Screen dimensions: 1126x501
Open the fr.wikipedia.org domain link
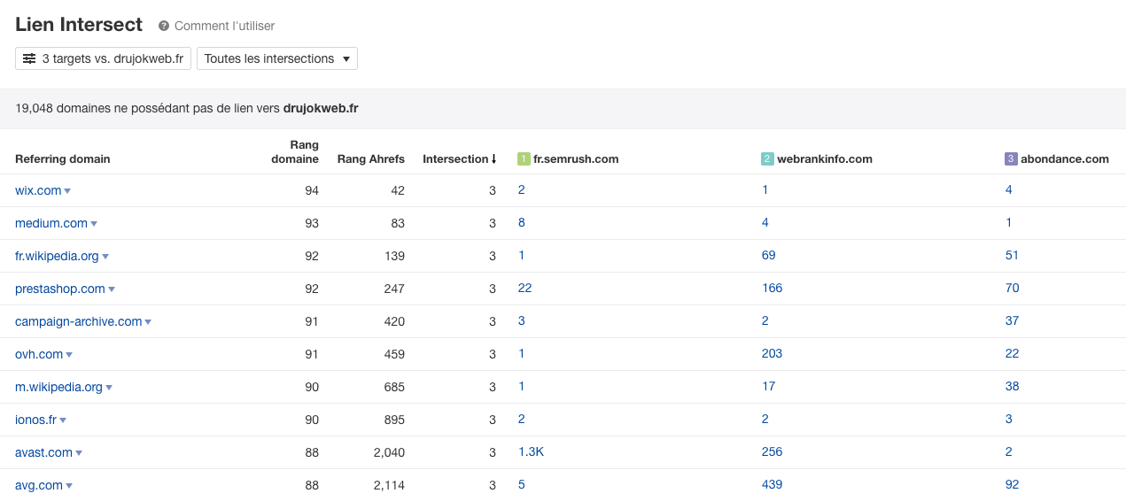[57, 256]
